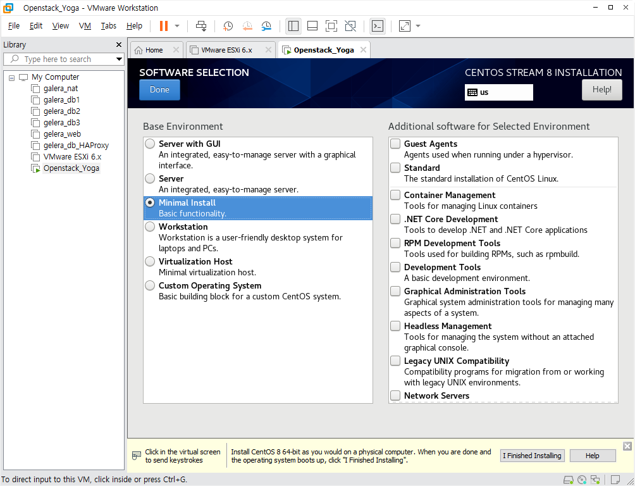Screen dimensions: 635x486
Task: Check the Headless Management checkbox
Action: click(395, 326)
